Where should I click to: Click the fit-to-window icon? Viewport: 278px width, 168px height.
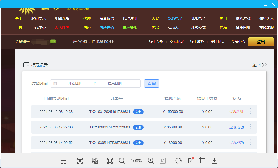110,161
